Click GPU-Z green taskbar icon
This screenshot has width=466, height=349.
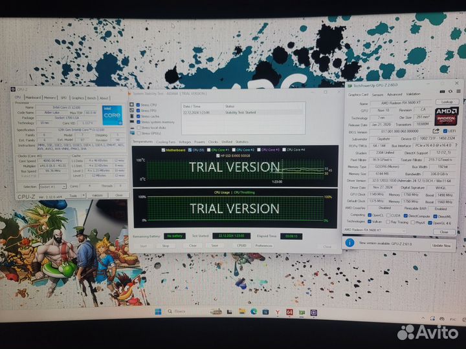pyautogui.click(x=302, y=312)
